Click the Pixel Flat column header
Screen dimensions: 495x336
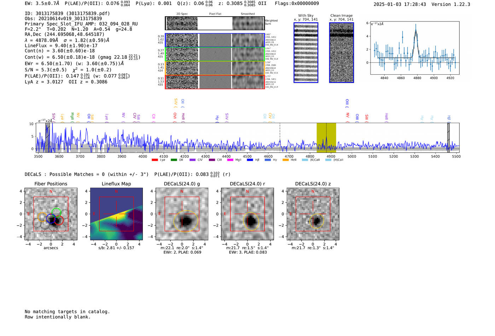pos(215,14)
